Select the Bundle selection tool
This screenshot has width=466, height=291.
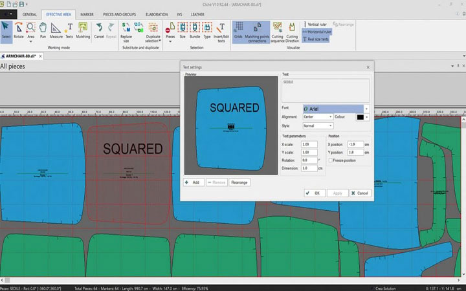[195, 29]
